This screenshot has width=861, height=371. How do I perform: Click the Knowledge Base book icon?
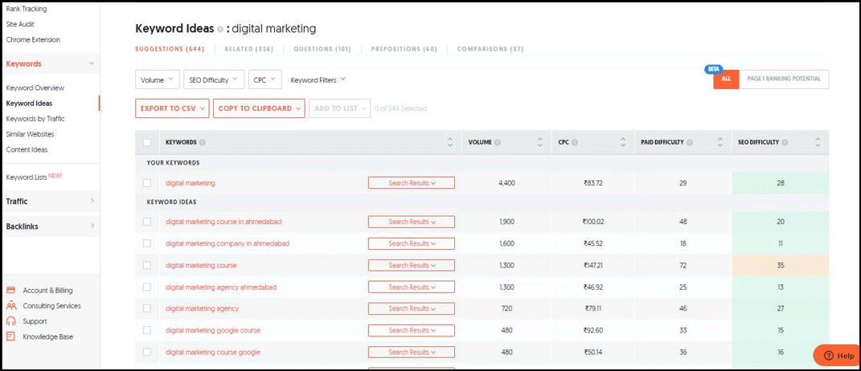coord(11,336)
